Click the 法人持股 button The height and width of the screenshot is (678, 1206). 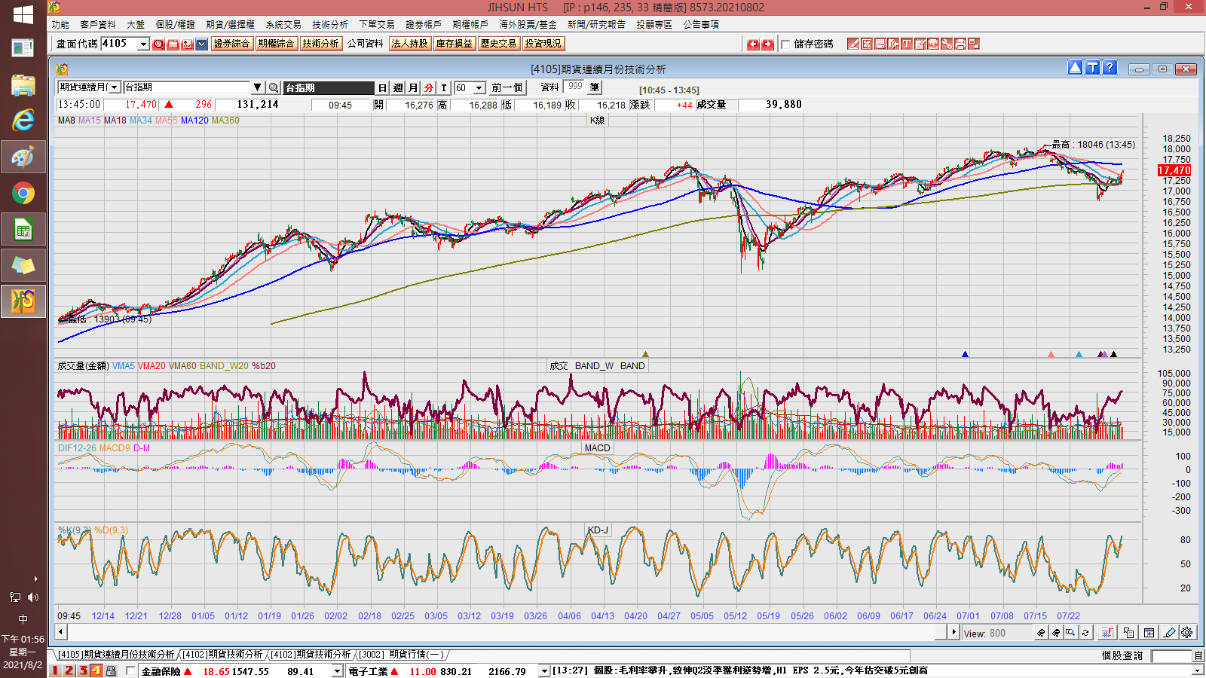pos(410,44)
